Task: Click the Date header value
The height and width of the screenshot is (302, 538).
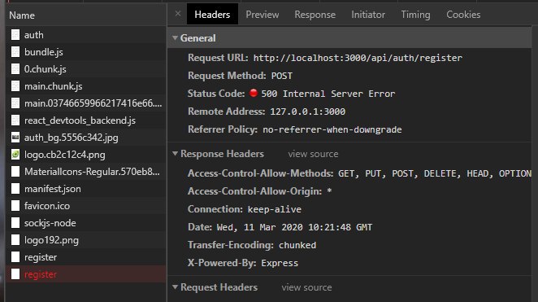Action: (x=294, y=227)
